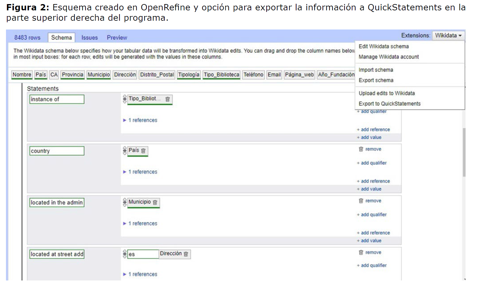Screen dimensions: 480x288
Task: Click add qualifier in located at street statement
Action: click(x=372, y=265)
